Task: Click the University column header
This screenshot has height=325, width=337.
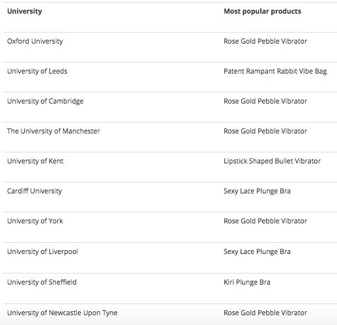Action: (x=25, y=11)
